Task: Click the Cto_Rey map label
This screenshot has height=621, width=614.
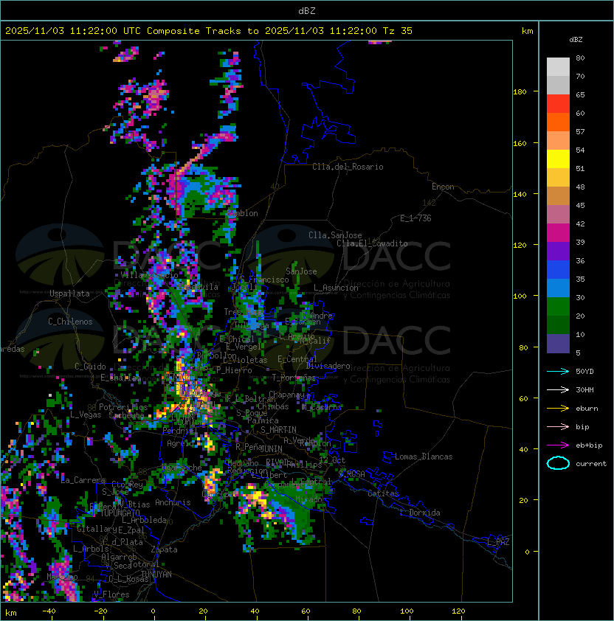Action: pyautogui.click(x=127, y=485)
